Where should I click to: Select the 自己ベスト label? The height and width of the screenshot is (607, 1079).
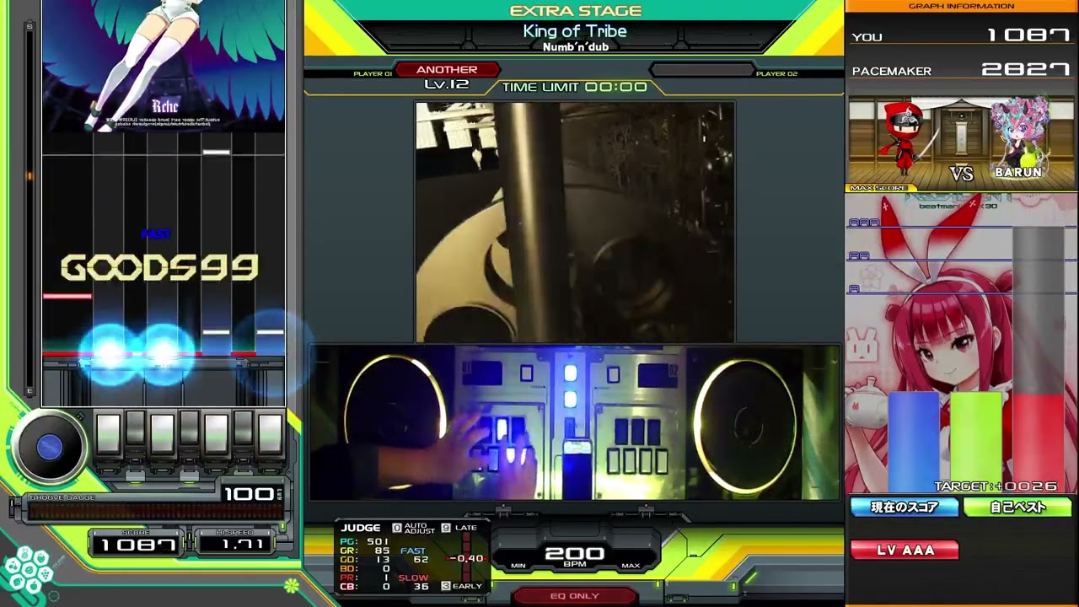point(1017,508)
